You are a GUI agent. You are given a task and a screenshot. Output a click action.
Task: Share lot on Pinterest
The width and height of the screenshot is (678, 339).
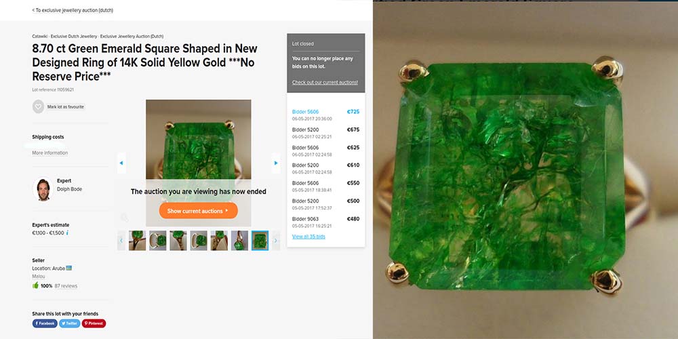[x=94, y=323]
